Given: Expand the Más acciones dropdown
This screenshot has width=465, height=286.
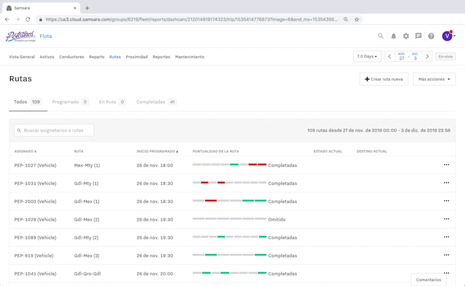Looking at the screenshot, I should 434,80.
